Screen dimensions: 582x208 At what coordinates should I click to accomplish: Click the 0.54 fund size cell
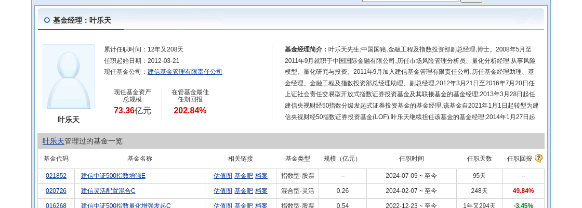[342, 205]
